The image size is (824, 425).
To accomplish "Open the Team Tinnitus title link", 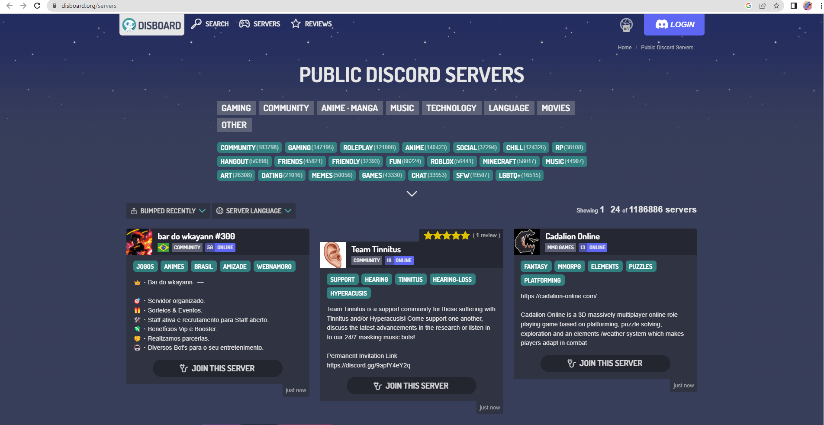I will pyautogui.click(x=376, y=249).
